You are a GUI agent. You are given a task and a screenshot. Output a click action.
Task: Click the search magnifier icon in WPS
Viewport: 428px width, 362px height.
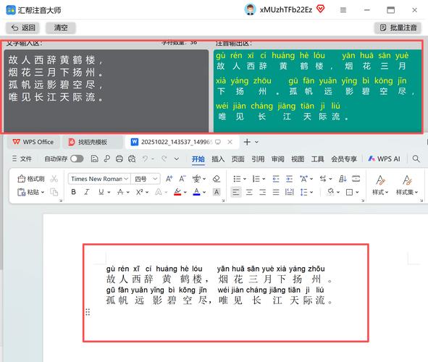pos(416,159)
